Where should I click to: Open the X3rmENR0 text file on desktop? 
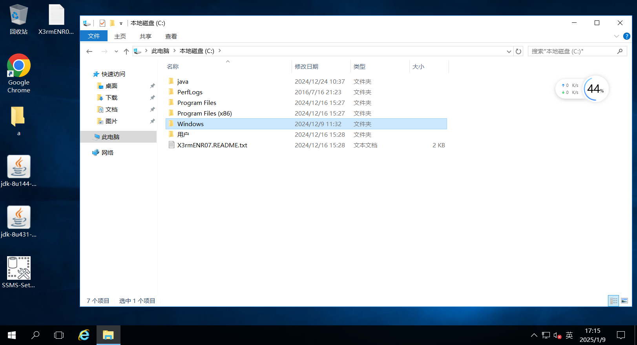56,20
